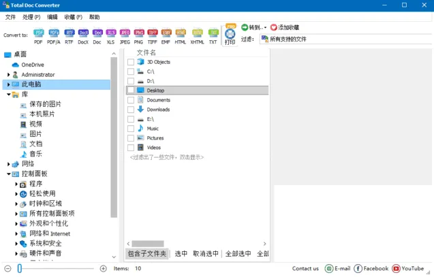Click the filtered files notice text
The width and height of the screenshot is (434, 277).
pos(167,157)
